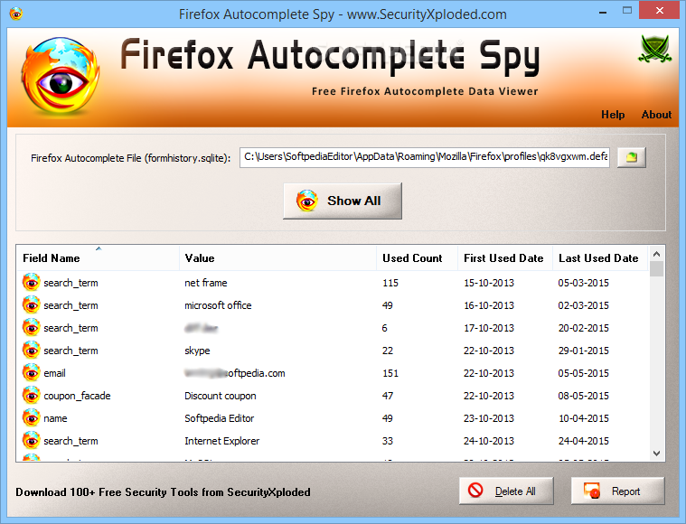Click the 'net frame' value cell
Screen dimensions: 686x524
(x=206, y=283)
